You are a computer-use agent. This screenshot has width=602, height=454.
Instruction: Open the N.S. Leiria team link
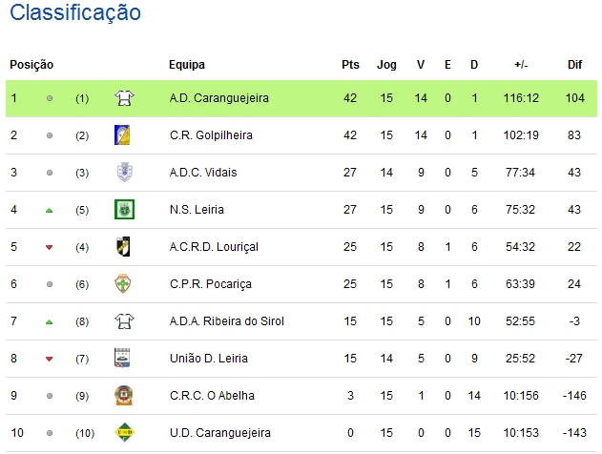point(197,210)
